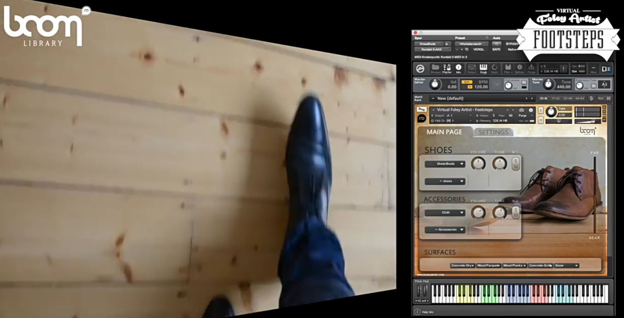Click the instrument wrench edit icon
624x318 pixels.
pos(421,110)
